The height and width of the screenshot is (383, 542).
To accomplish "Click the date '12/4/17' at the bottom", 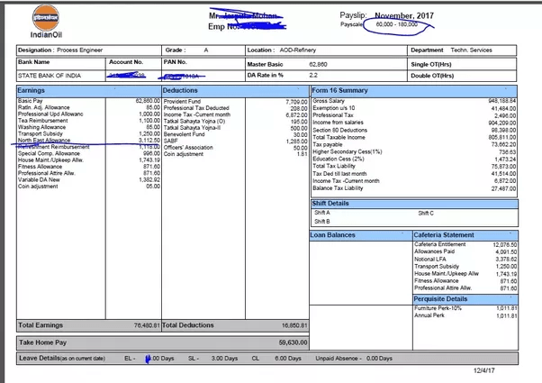I will [484, 370].
